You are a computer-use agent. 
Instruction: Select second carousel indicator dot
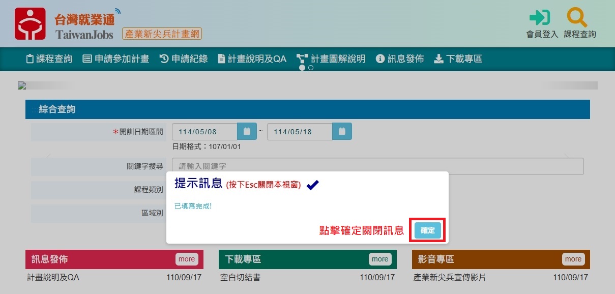click(311, 68)
